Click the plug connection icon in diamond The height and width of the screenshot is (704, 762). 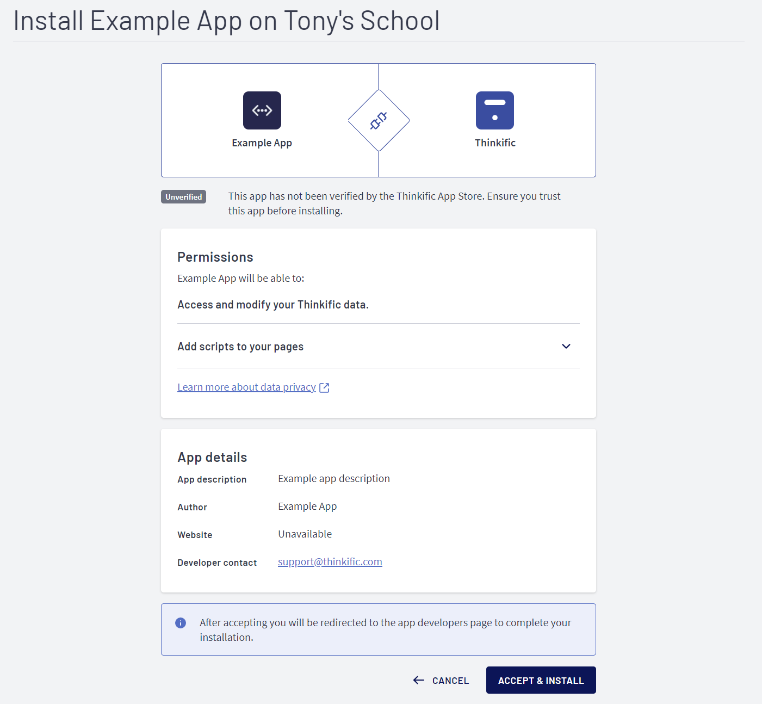pyautogui.click(x=379, y=120)
